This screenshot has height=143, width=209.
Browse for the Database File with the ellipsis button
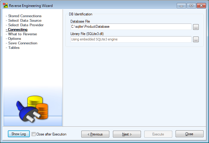click(196, 27)
